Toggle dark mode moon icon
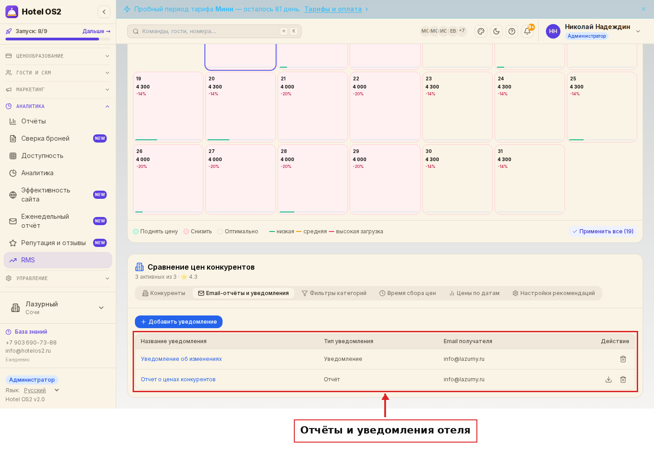Image resolution: width=654 pixels, height=453 pixels. (x=496, y=31)
